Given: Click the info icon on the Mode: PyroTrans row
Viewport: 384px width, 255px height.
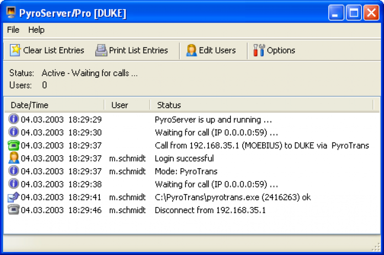Looking at the screenshot, I should 14,171.
